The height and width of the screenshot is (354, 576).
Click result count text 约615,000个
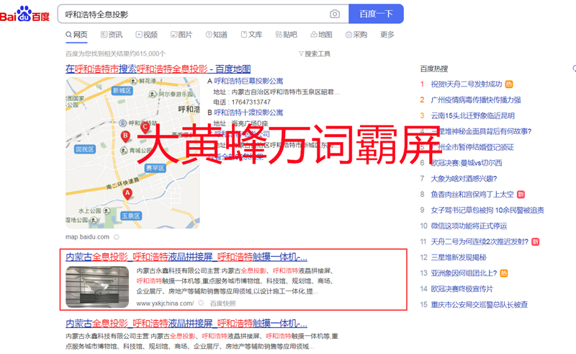(x=148, y=54)
